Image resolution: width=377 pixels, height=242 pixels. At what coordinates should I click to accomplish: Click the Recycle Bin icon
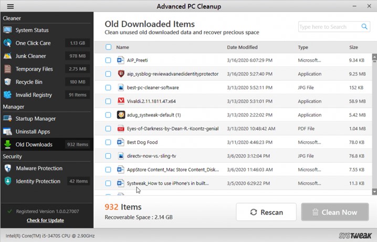(7, 82)
